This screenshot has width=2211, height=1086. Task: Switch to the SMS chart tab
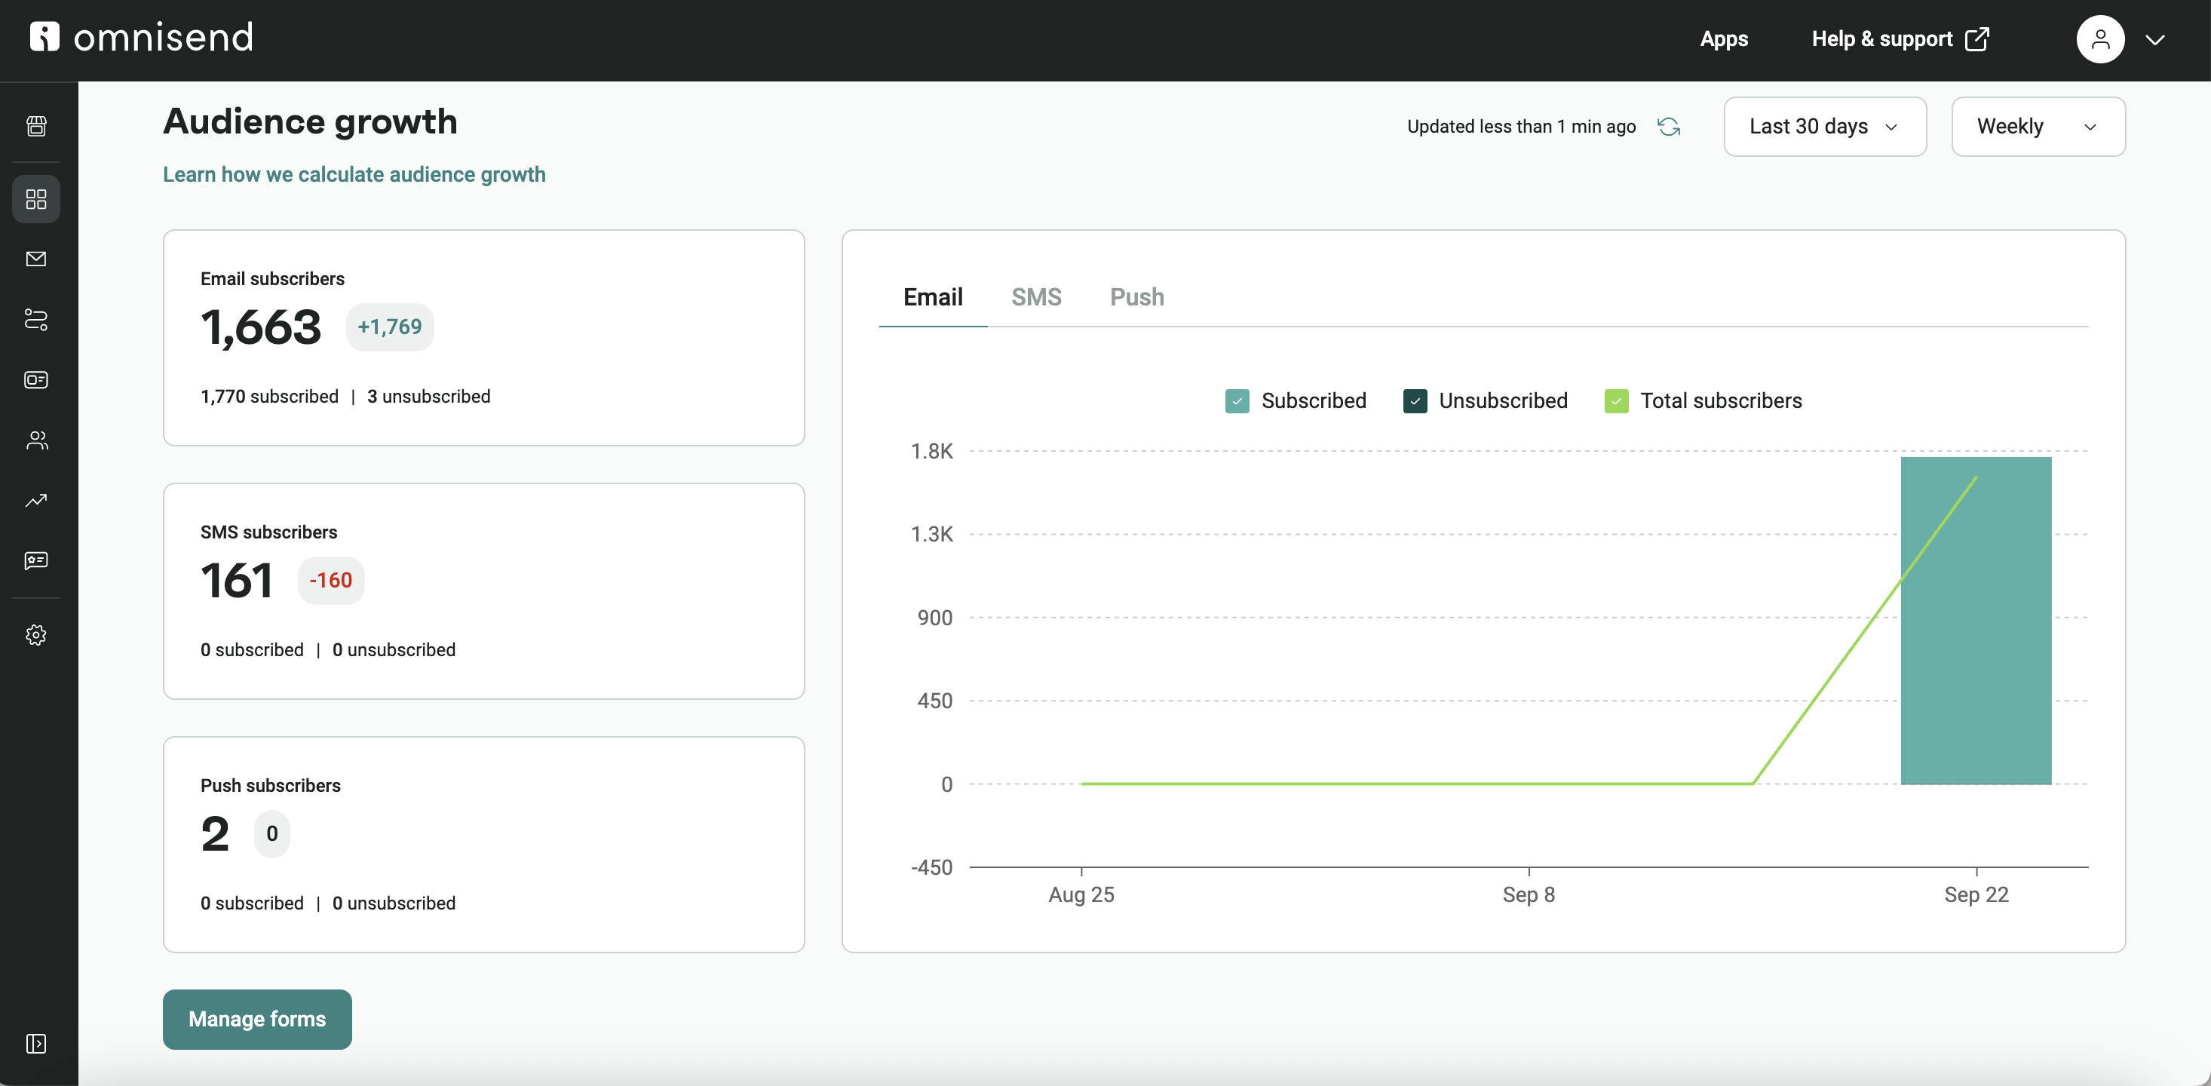(x=1037, y=297)
